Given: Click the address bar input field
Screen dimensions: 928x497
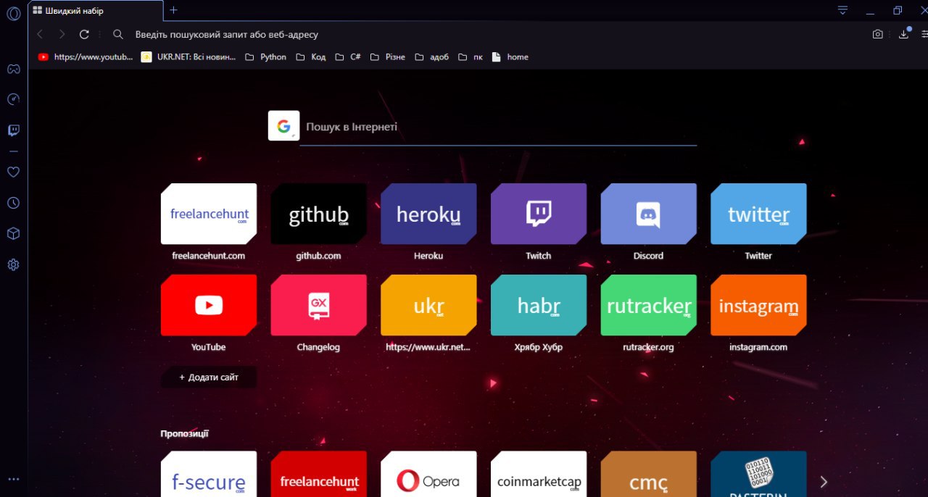Looking at the screenshot, I should [x=486, y=34].
